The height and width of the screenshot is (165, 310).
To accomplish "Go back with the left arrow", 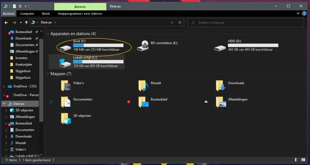I will click(6, 23).
